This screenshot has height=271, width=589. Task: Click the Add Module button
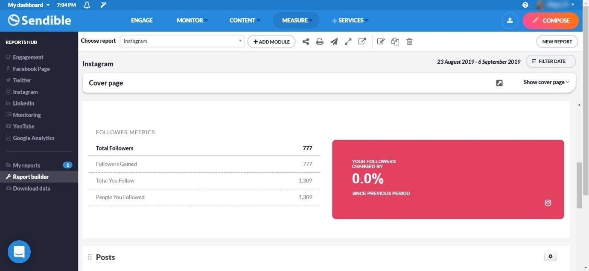[271, 41]
